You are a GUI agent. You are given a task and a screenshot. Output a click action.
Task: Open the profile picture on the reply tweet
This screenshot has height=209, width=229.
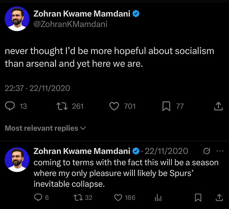pos(17,160)
